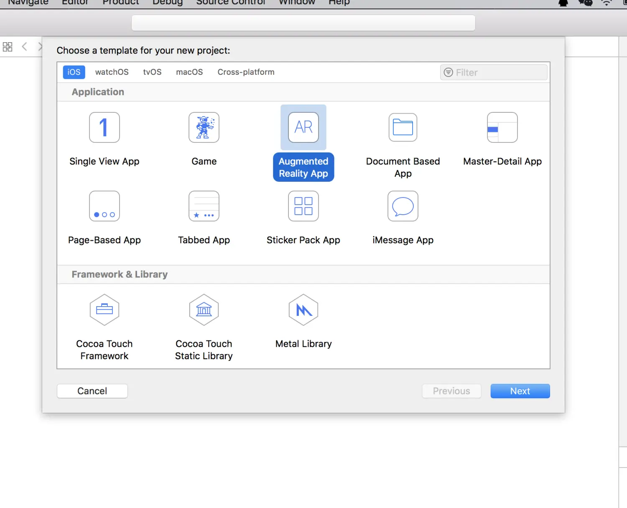Go back with the left chevron
The height and width of the screenshot is (508, 627).
(x=24, y=46)
